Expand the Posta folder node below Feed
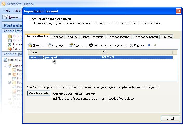This screenshot has height=131, width=192. (9, 82)
